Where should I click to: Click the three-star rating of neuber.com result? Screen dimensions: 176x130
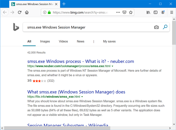(39, 81)
